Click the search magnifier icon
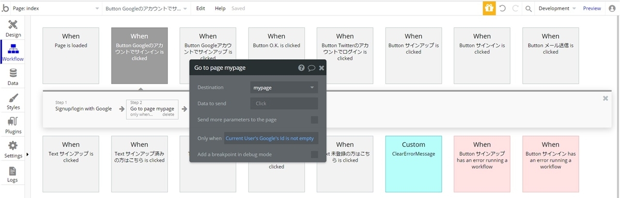The image size is (620, 198). (x=529, y=9)
